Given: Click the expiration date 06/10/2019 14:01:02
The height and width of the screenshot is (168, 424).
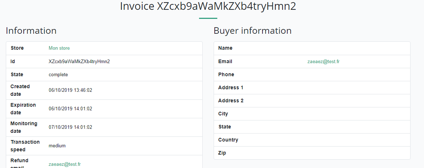Looking at the screenshot, I should coord(70,109).
